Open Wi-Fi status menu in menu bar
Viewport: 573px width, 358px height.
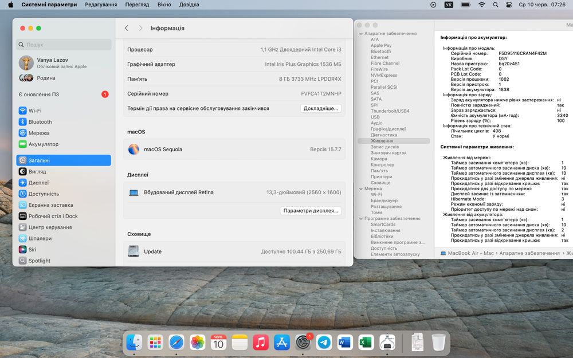pyautogui.click(x=482, y=5)
